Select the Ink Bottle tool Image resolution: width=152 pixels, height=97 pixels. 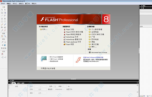tap(2, 27)
